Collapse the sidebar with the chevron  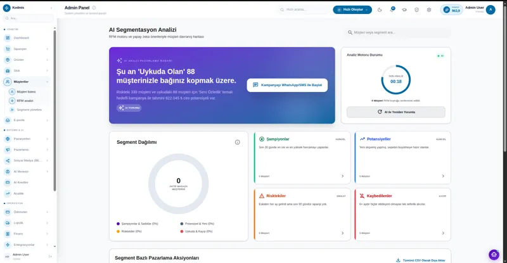pyautogui.click(x=51, y=8)
